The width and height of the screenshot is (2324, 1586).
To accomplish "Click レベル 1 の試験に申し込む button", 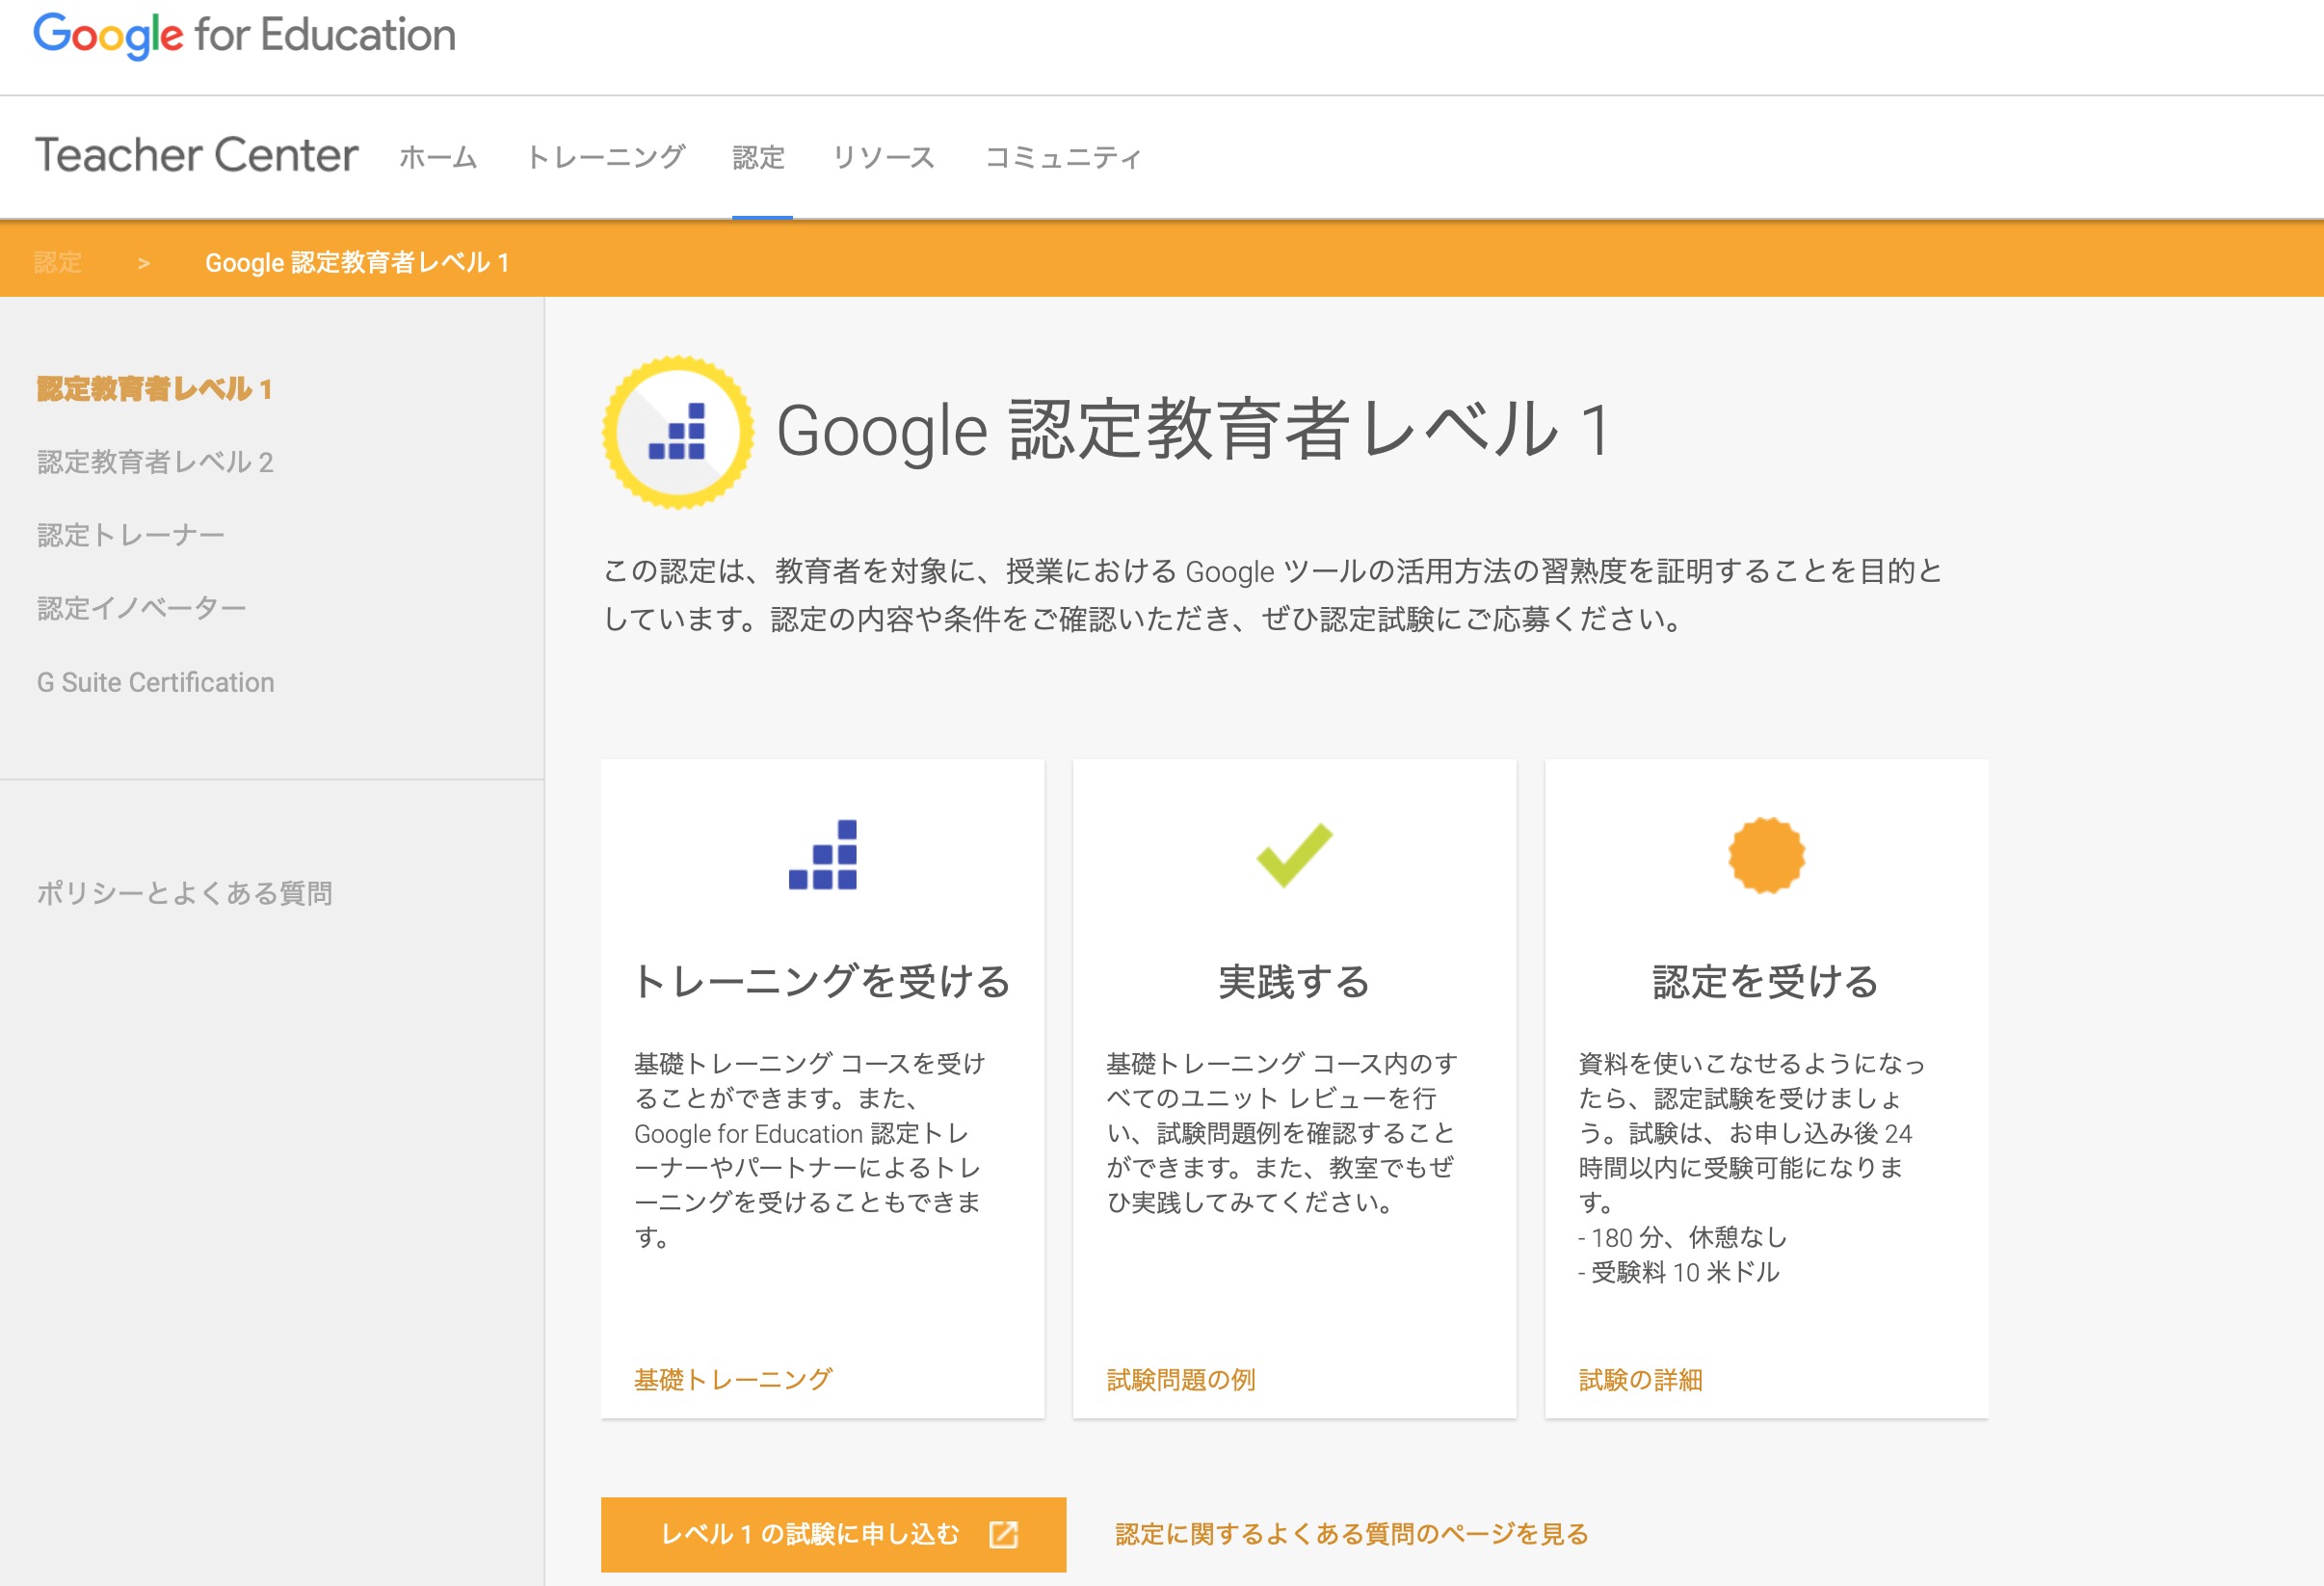I will point(833,1534).
